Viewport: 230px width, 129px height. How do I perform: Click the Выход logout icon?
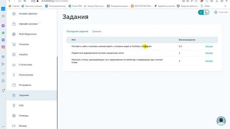pos(14,126)
